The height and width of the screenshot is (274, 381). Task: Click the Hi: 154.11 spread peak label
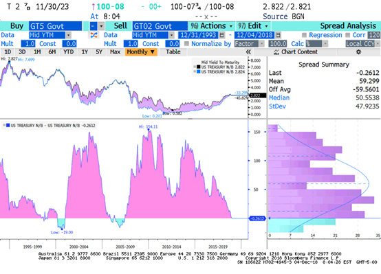[x=149, y=126]
